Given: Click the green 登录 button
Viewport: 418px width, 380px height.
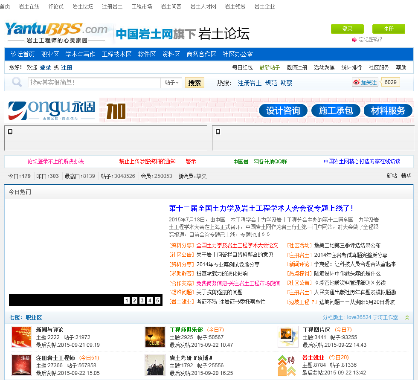Looking at the screenshot, I should 347,29.
